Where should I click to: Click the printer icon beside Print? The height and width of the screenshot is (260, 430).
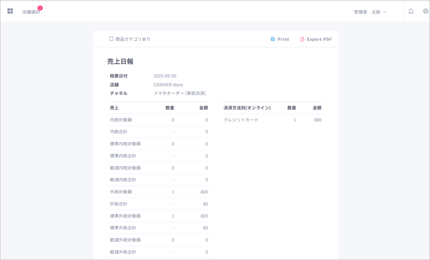pos(273,39)
